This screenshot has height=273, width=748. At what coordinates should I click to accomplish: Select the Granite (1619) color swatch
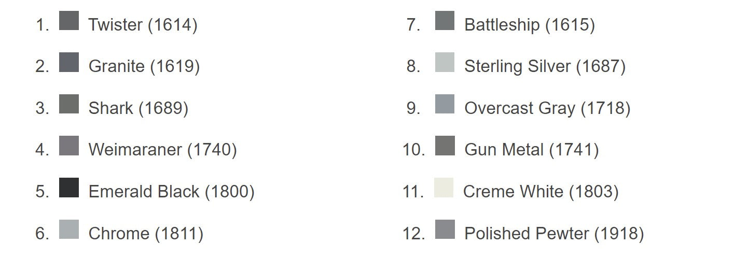pyautogui.click(x=69, y=62)
